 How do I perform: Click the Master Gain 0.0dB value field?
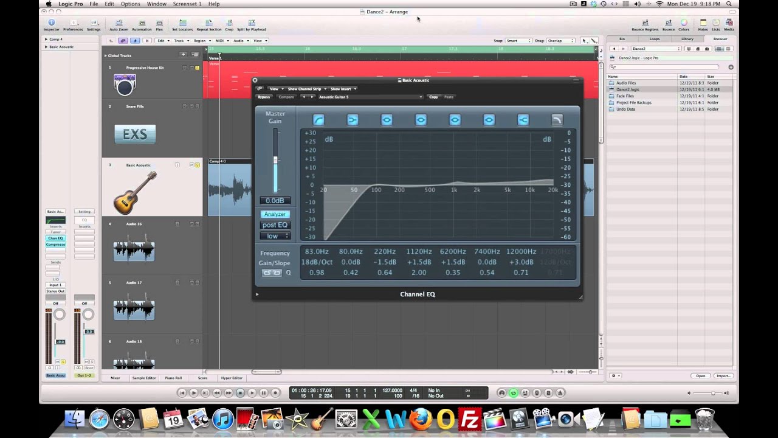coord(275,201)
